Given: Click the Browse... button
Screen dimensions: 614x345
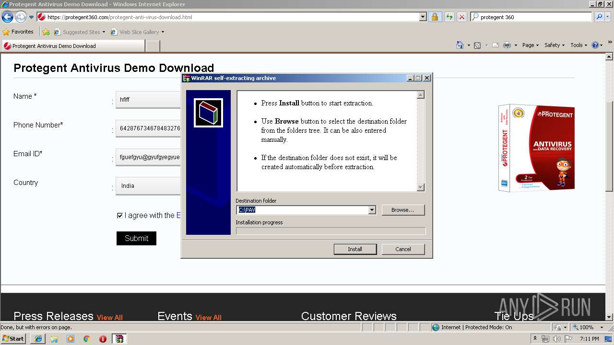Looking at the screenshot, I should (x=403, y=210).
